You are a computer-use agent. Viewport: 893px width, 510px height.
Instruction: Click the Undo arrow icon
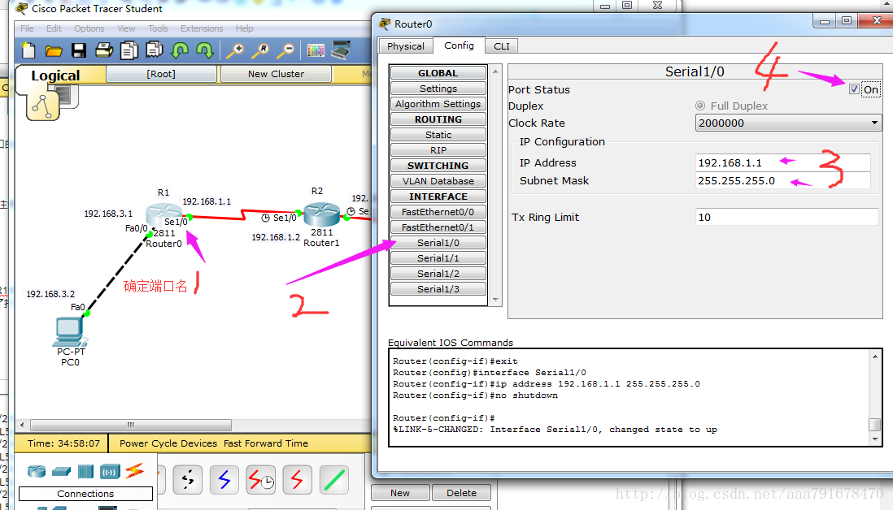(x=180, y=50)
